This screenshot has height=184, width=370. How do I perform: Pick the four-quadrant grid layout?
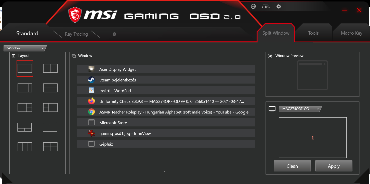50,147
